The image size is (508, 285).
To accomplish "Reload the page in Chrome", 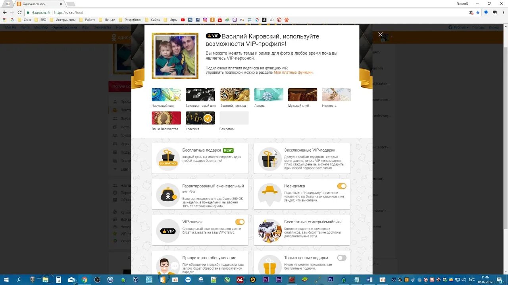I will point(19,13).
